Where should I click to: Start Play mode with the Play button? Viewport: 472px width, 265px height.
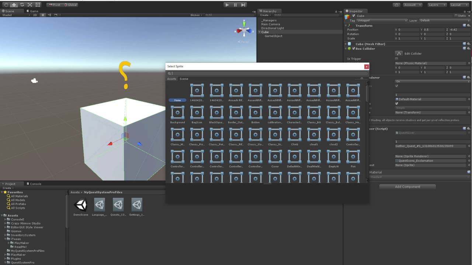[x=227, y=5]
